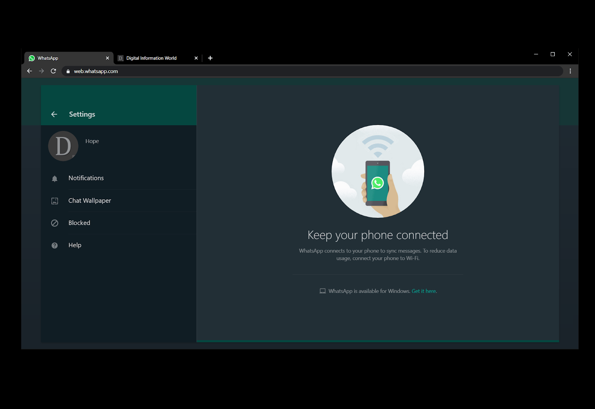
Task: Click the laptop icon next to Windows availability text
Action: pyautogui.click(x=323, y=291)
